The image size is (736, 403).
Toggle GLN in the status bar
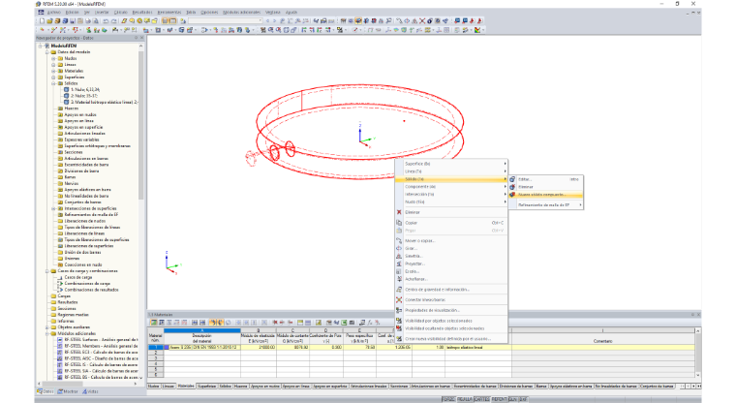coord(512,399)
